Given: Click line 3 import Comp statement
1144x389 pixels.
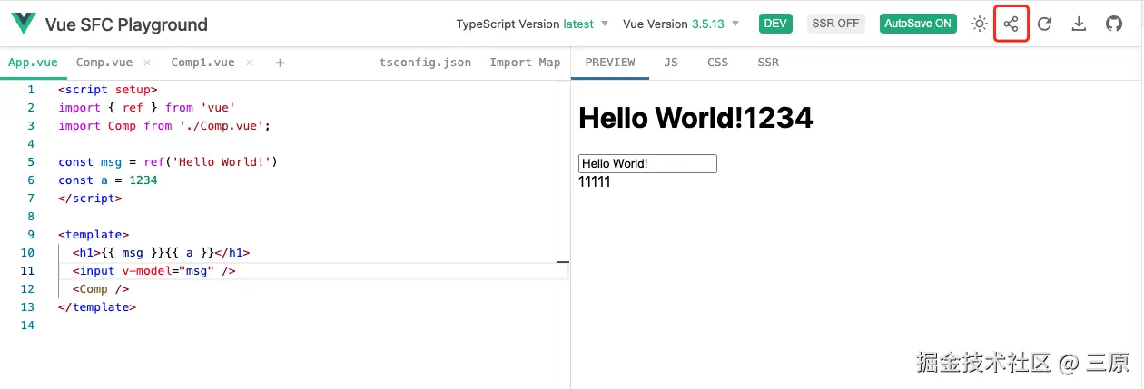Looking at the screenshot, I should (164, 126).
